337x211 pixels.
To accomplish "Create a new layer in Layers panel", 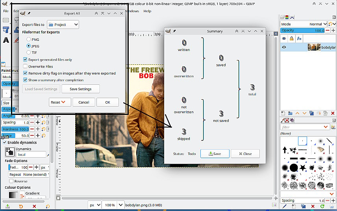I will click(283, 113).
